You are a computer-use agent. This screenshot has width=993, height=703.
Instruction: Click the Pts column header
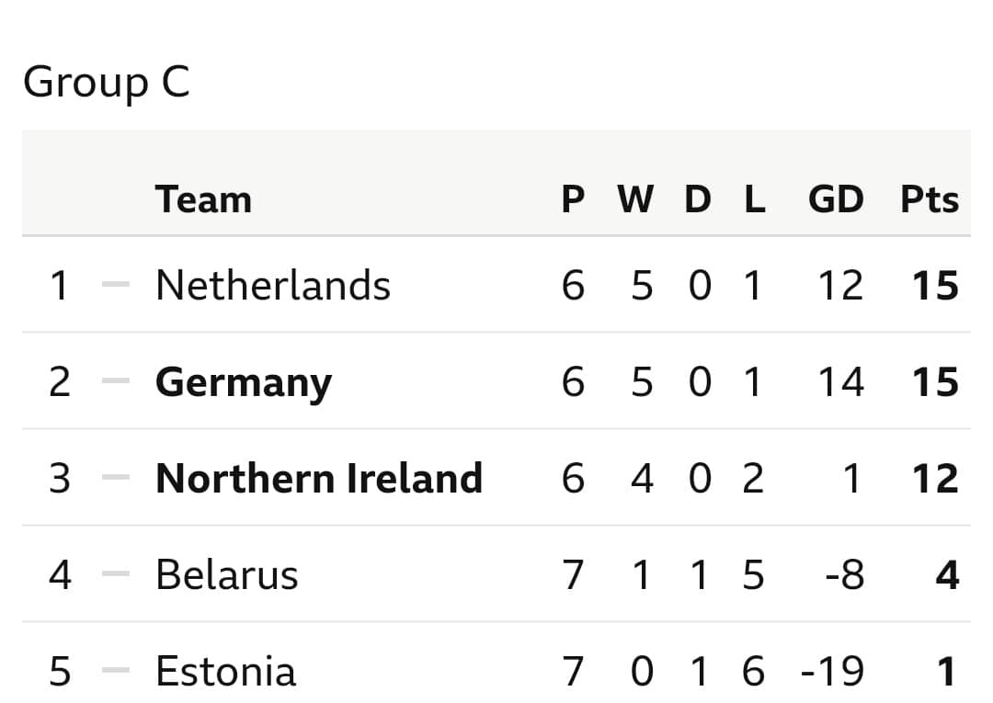[x=930, y=200]
